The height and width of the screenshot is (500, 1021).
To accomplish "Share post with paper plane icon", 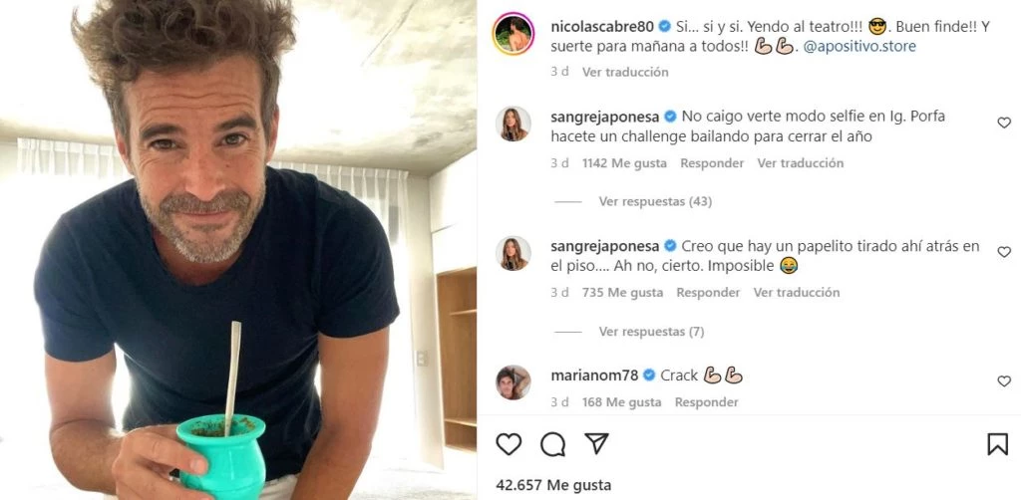I will coord(596,443).
